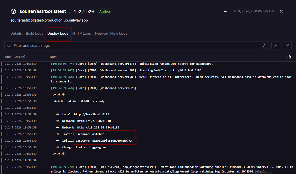Open the HTTP Logs tab
This screenshot has height=174, width=296.
82,33
